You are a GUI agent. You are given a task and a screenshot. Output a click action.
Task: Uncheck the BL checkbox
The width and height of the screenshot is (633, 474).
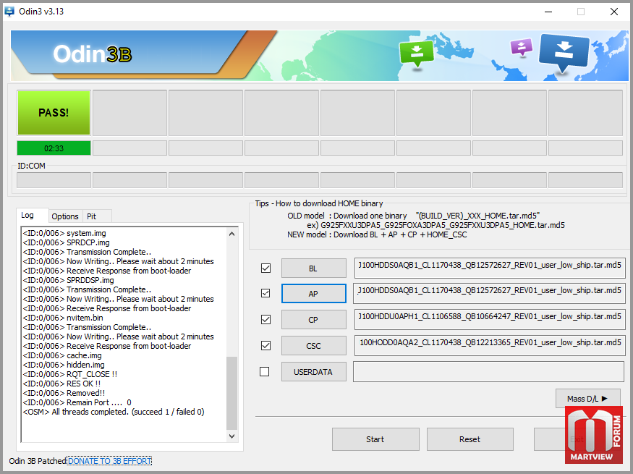coord(265,268)
